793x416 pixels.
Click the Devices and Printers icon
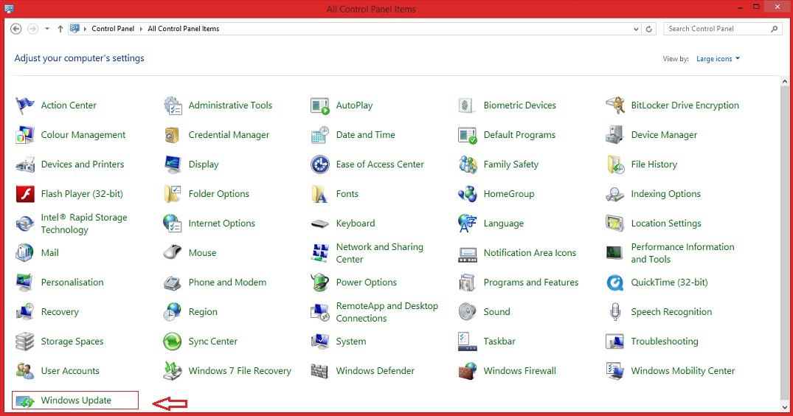(25, 164)
